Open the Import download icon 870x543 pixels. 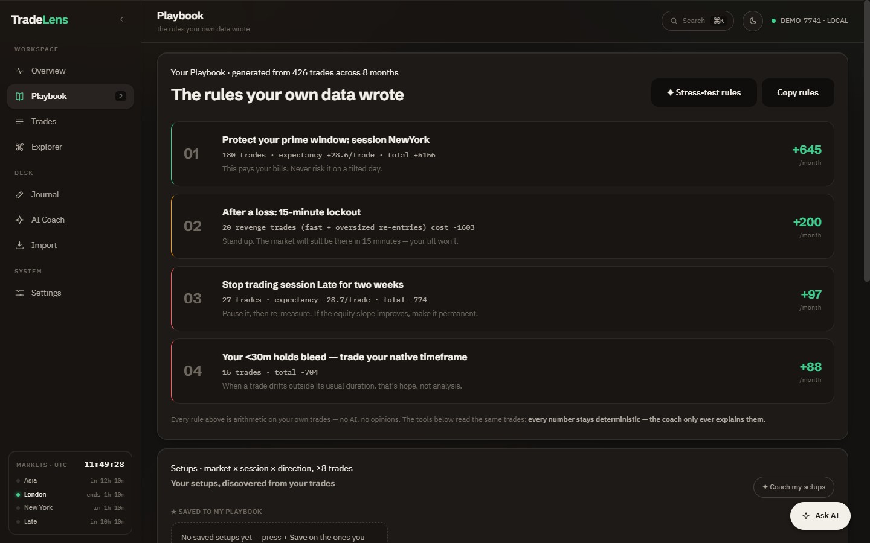(19, 245)
